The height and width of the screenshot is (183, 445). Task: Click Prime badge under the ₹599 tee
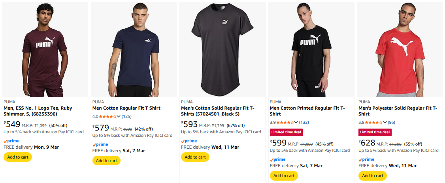[278, 159]
